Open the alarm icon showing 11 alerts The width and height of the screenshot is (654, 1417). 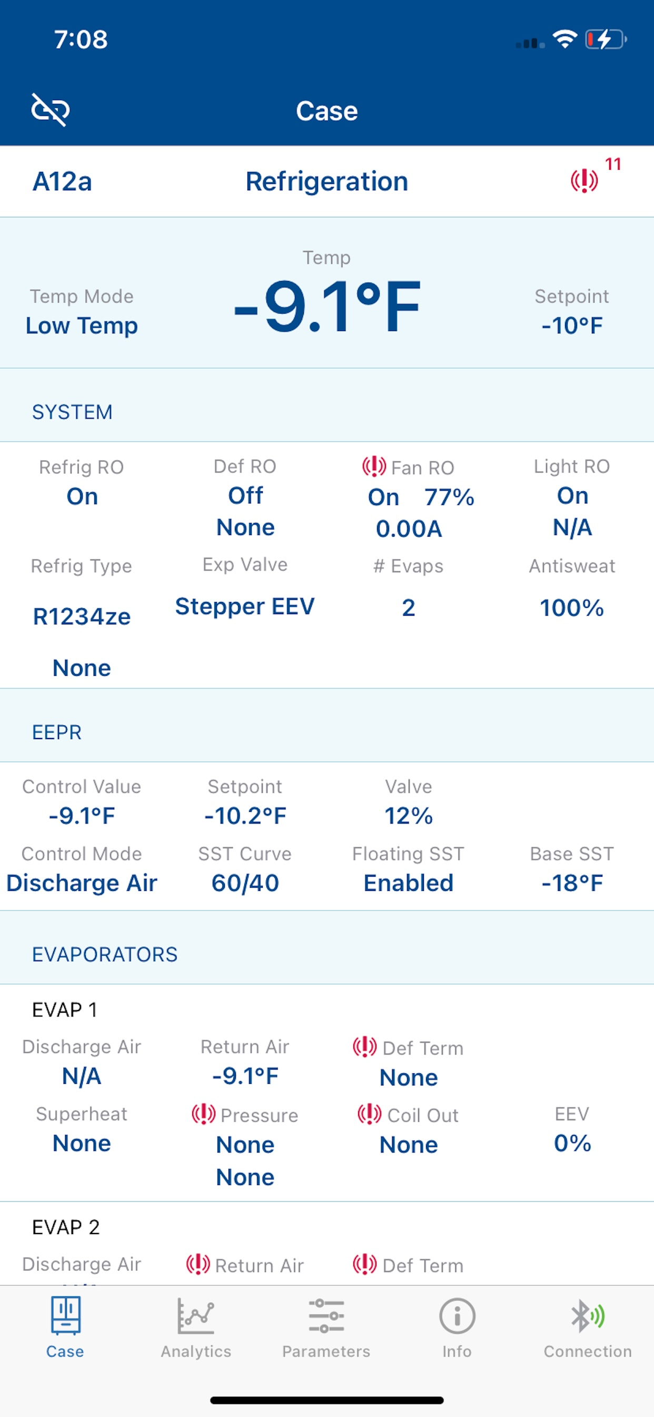[x=584, y=180]
